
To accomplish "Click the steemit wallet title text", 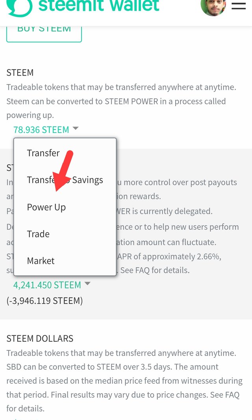I will pos(99,6).
